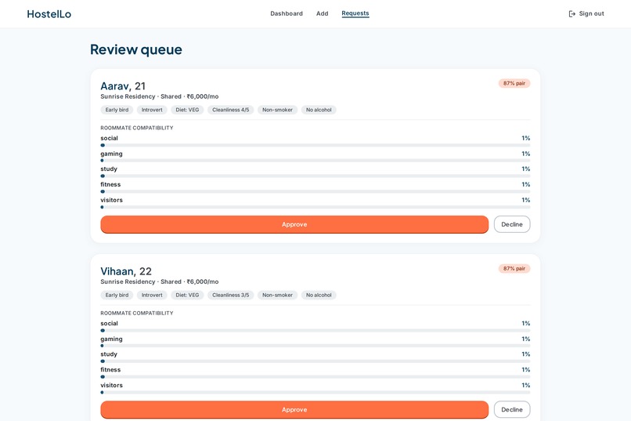Click Vihaan's visitors 1% value
The width and height of the screenshot is (631, 421).
coord(526,386)
